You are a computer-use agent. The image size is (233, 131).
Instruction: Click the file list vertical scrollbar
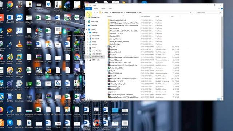(x=222, y=43)
